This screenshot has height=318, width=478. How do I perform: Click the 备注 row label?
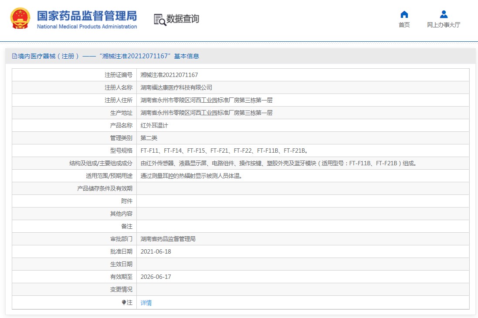(x=127, y=226)
